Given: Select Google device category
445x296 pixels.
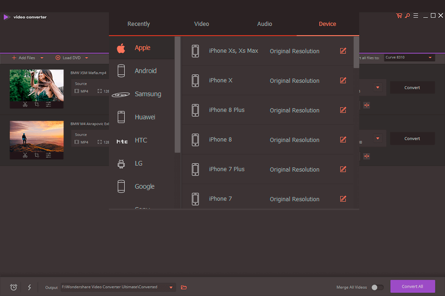Looking at the screenshot, I should click(x=142, y=186).
